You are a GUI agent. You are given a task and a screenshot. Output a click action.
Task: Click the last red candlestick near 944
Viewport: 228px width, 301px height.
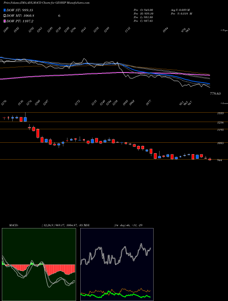210,159
